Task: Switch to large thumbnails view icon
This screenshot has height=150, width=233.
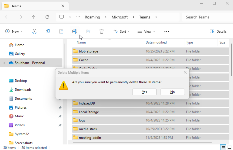Action: 229,147
